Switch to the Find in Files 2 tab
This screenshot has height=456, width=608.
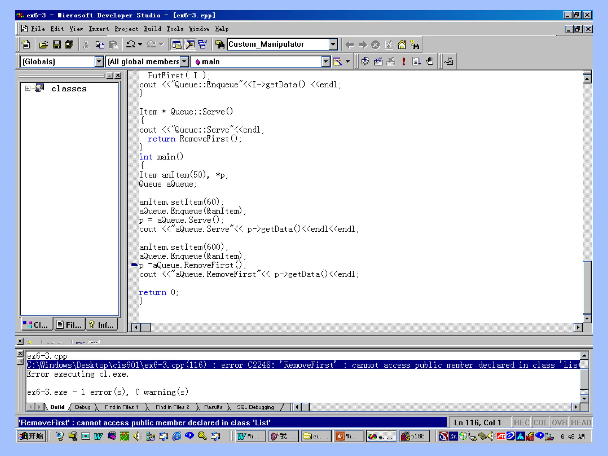tap(172, 407)
